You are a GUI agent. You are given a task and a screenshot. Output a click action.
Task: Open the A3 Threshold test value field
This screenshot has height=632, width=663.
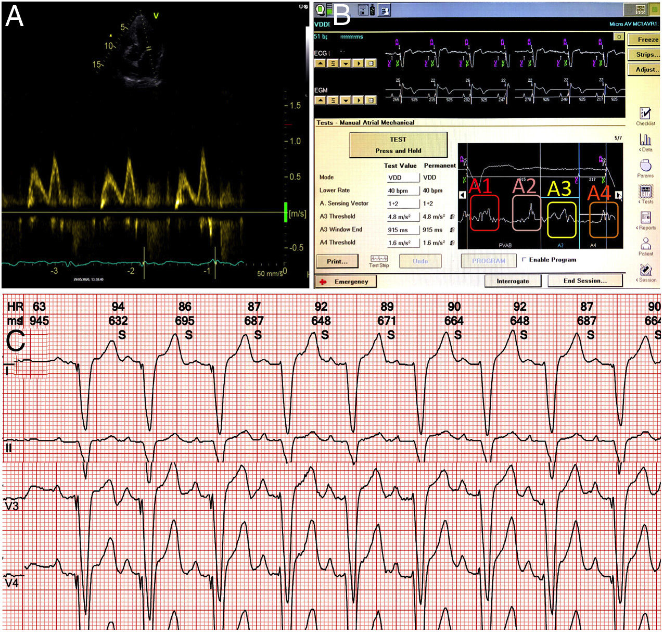click(x=402, y=217)
